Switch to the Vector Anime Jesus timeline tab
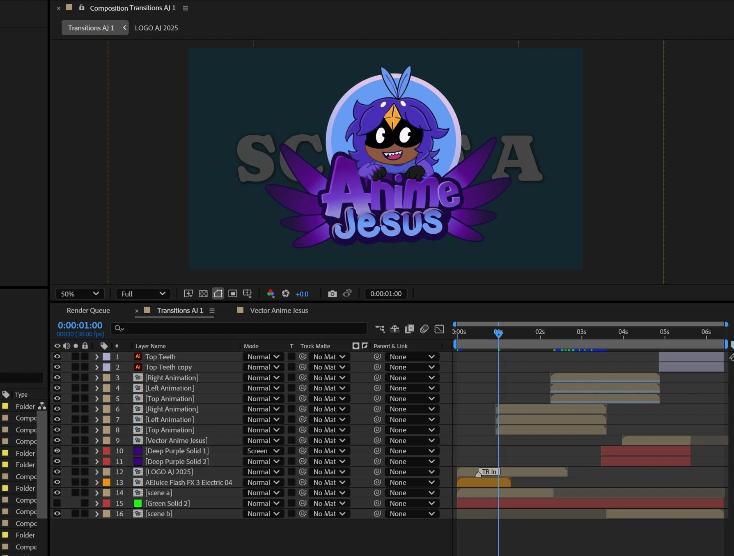Screen dimensions: 734x556 (x=279, y=310)
